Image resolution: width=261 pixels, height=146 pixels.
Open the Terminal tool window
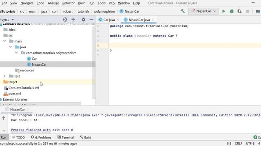65,137
